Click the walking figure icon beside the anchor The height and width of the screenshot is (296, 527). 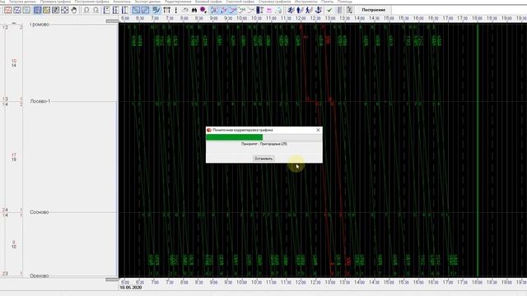pos(308,10)
